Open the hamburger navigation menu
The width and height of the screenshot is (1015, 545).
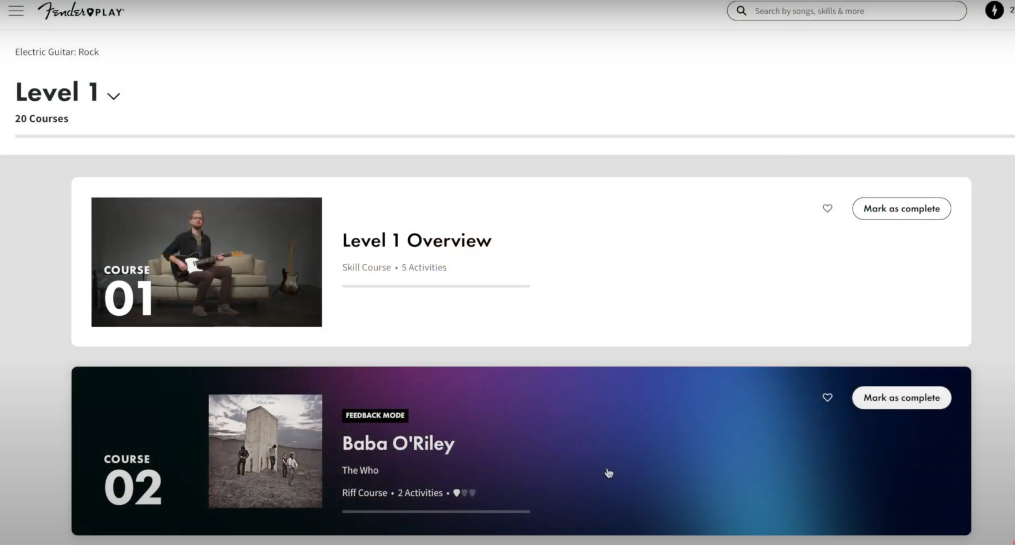(x=16, y=11)
